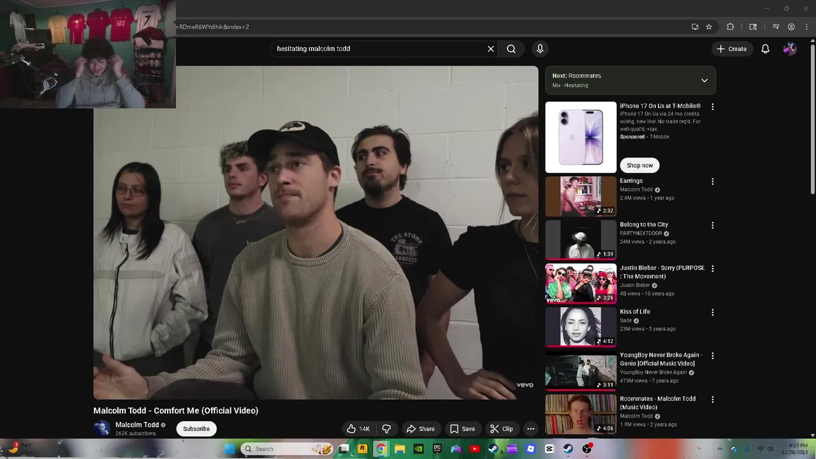
Task: Open the Malcolm Todd channel name link
Action: [137, 425]
